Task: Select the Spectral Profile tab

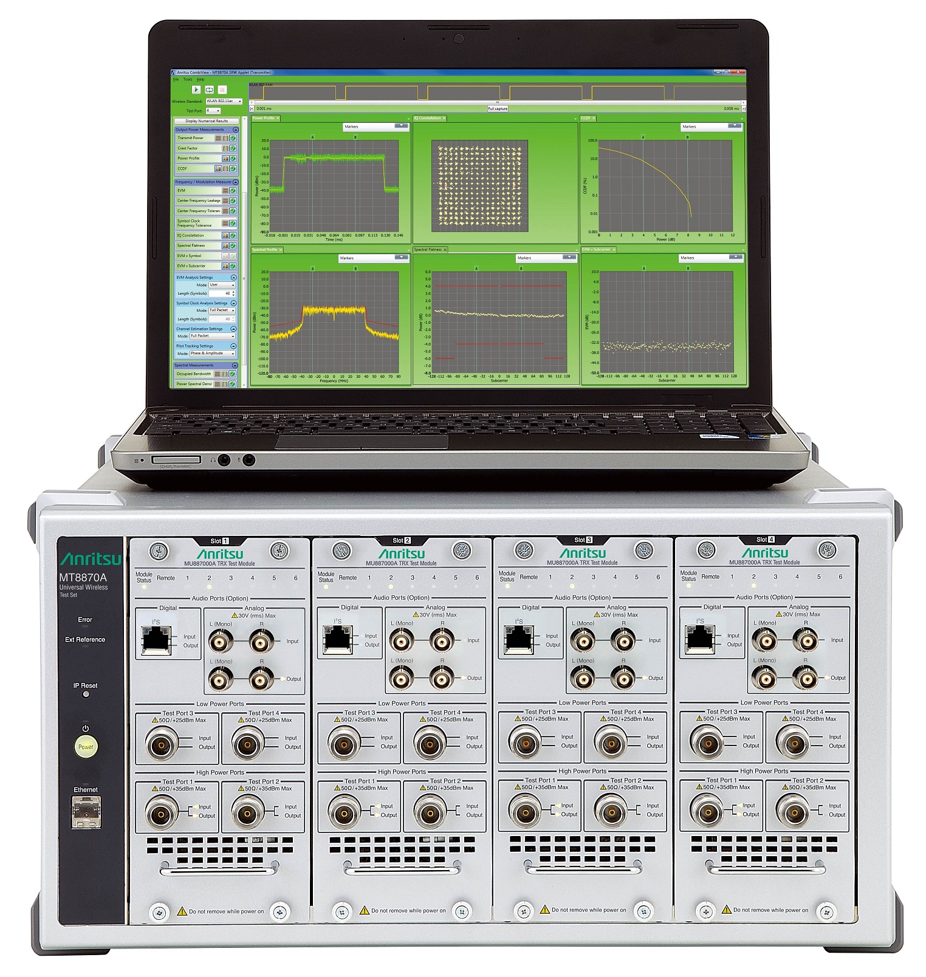Action: tap(265, 250)
